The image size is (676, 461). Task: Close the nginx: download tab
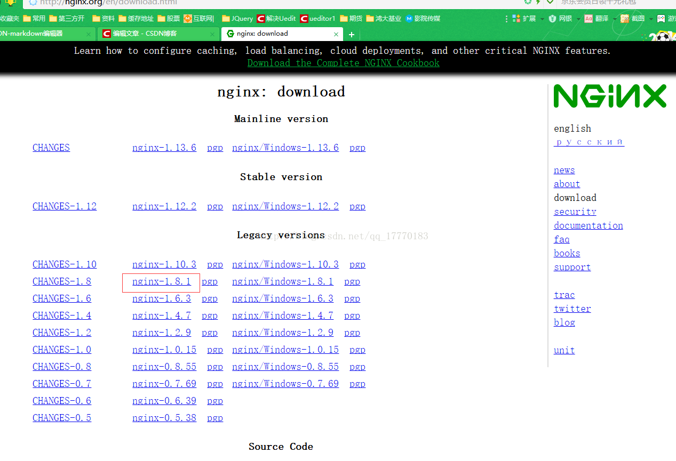coord(336,34)
